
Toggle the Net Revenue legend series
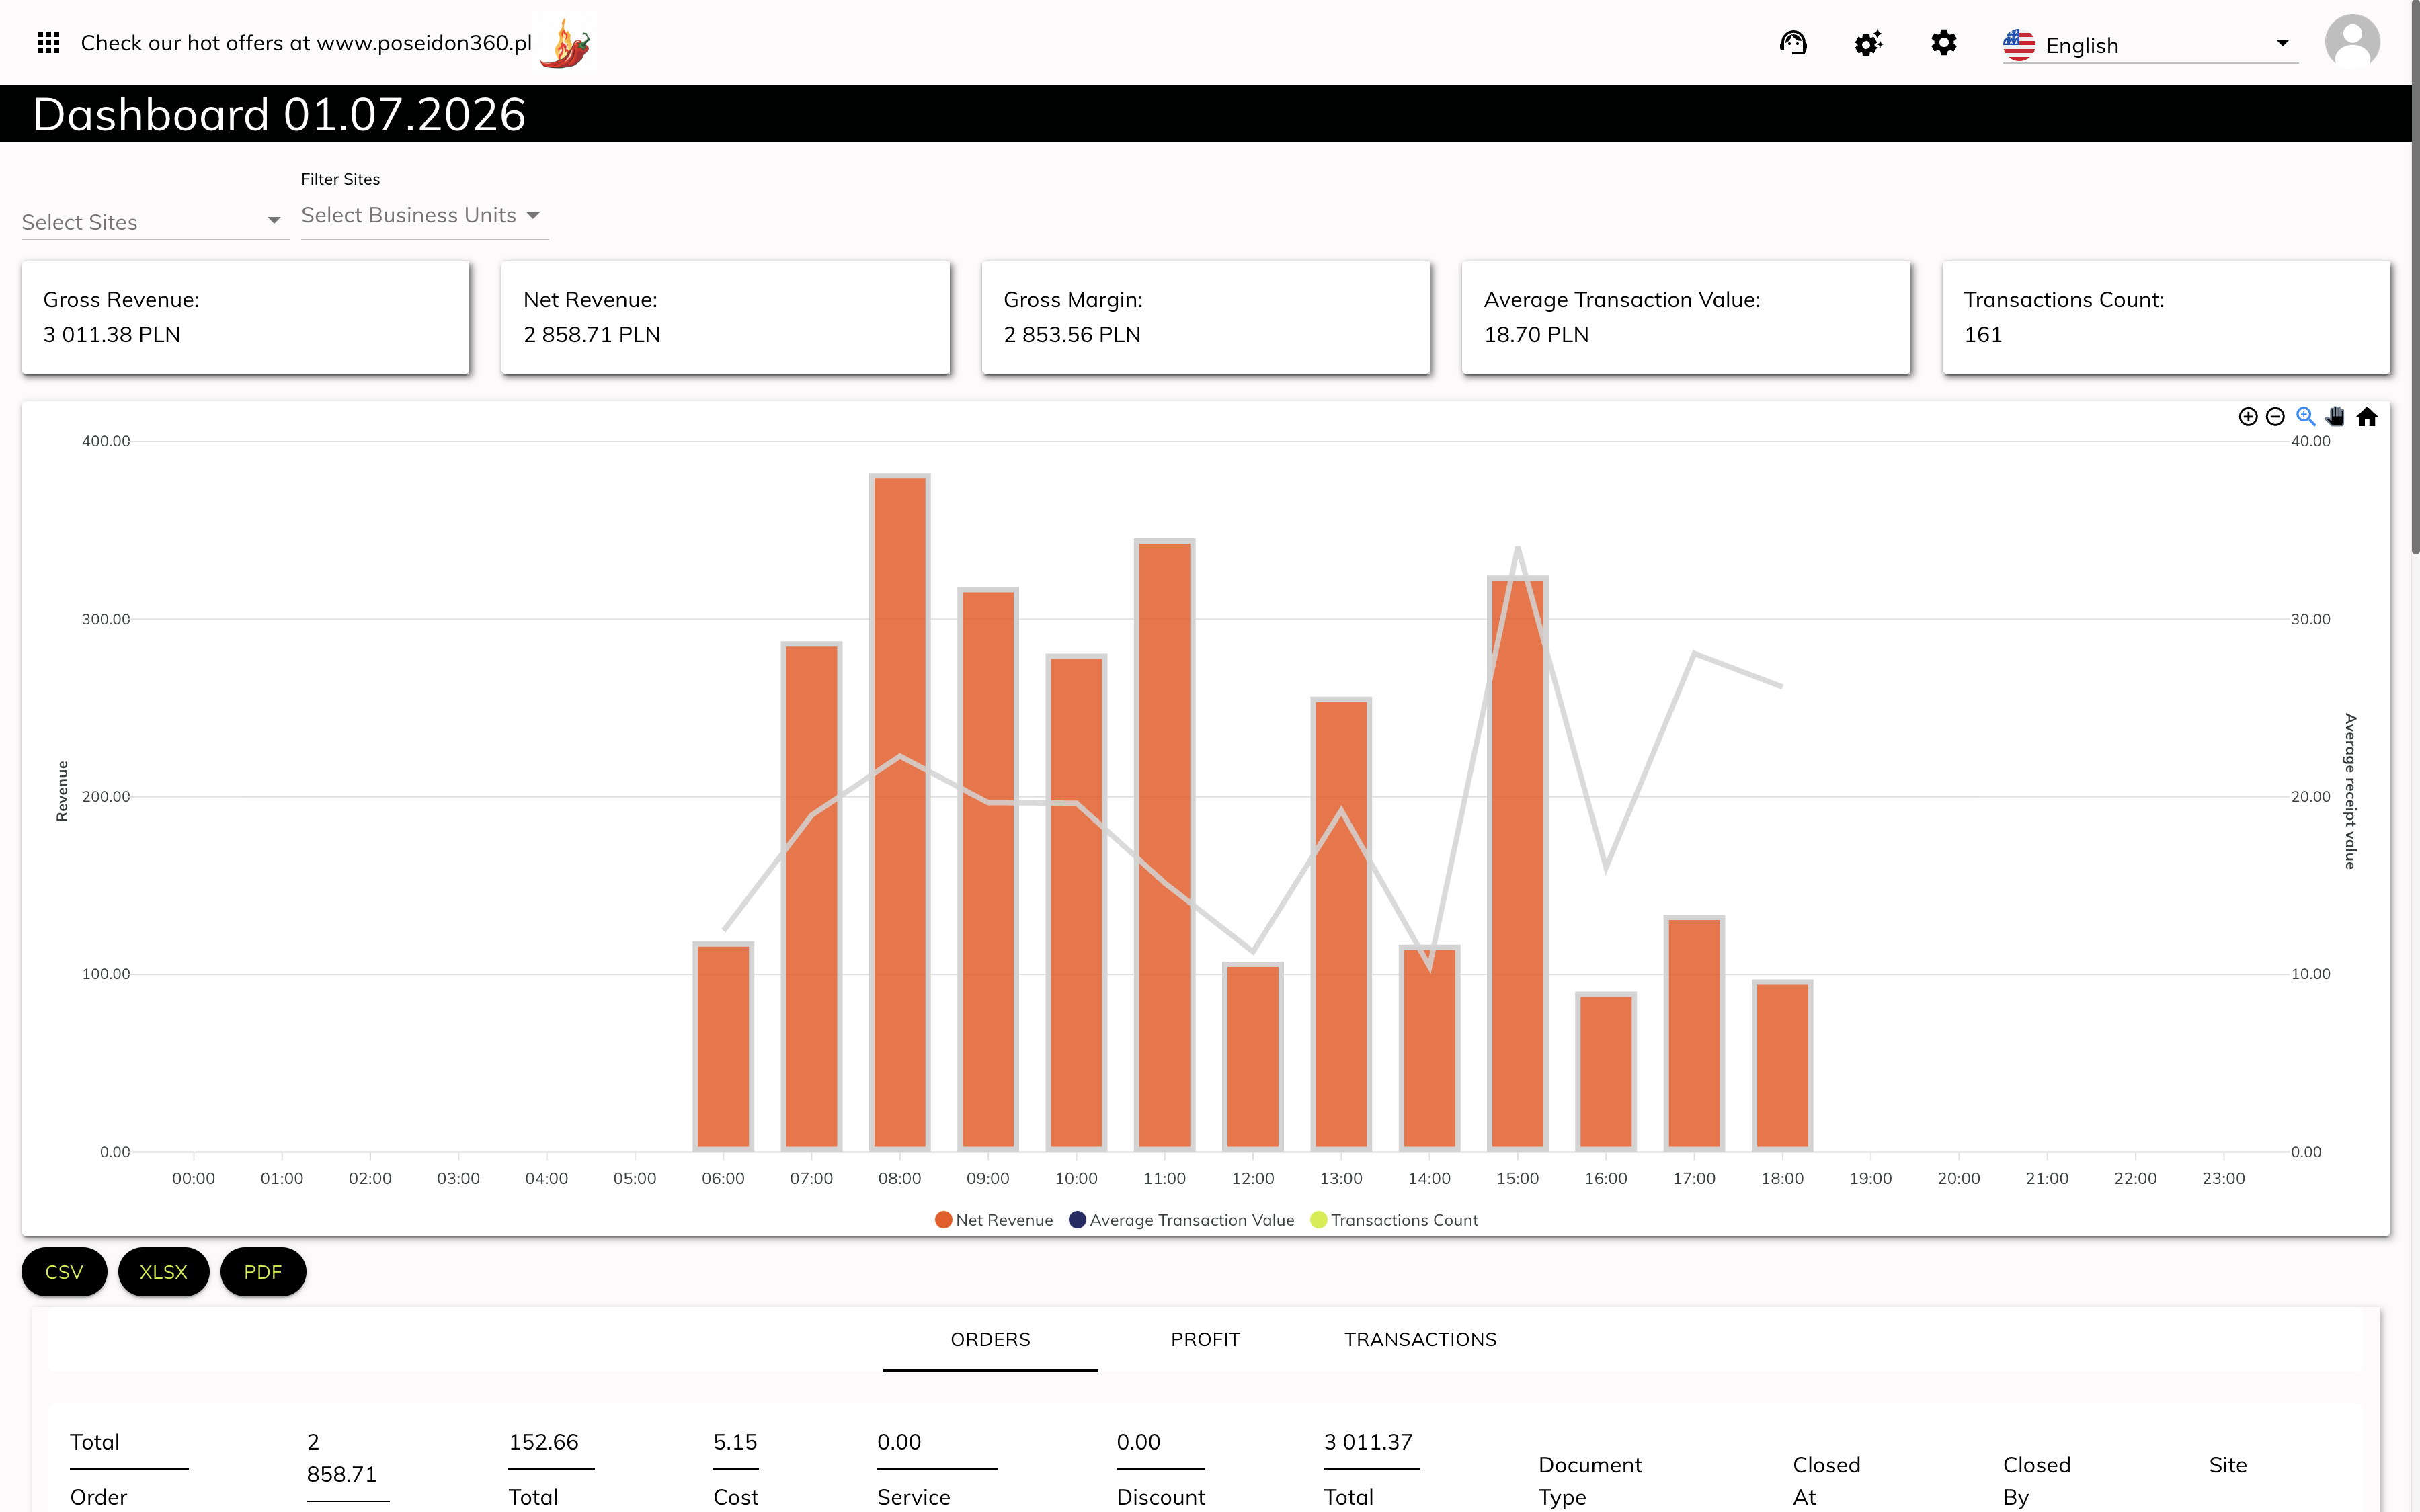point(994,1220)
